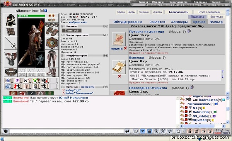
Task: Remove the Набор "Подземелье" set
Action: tap(63, 93)
